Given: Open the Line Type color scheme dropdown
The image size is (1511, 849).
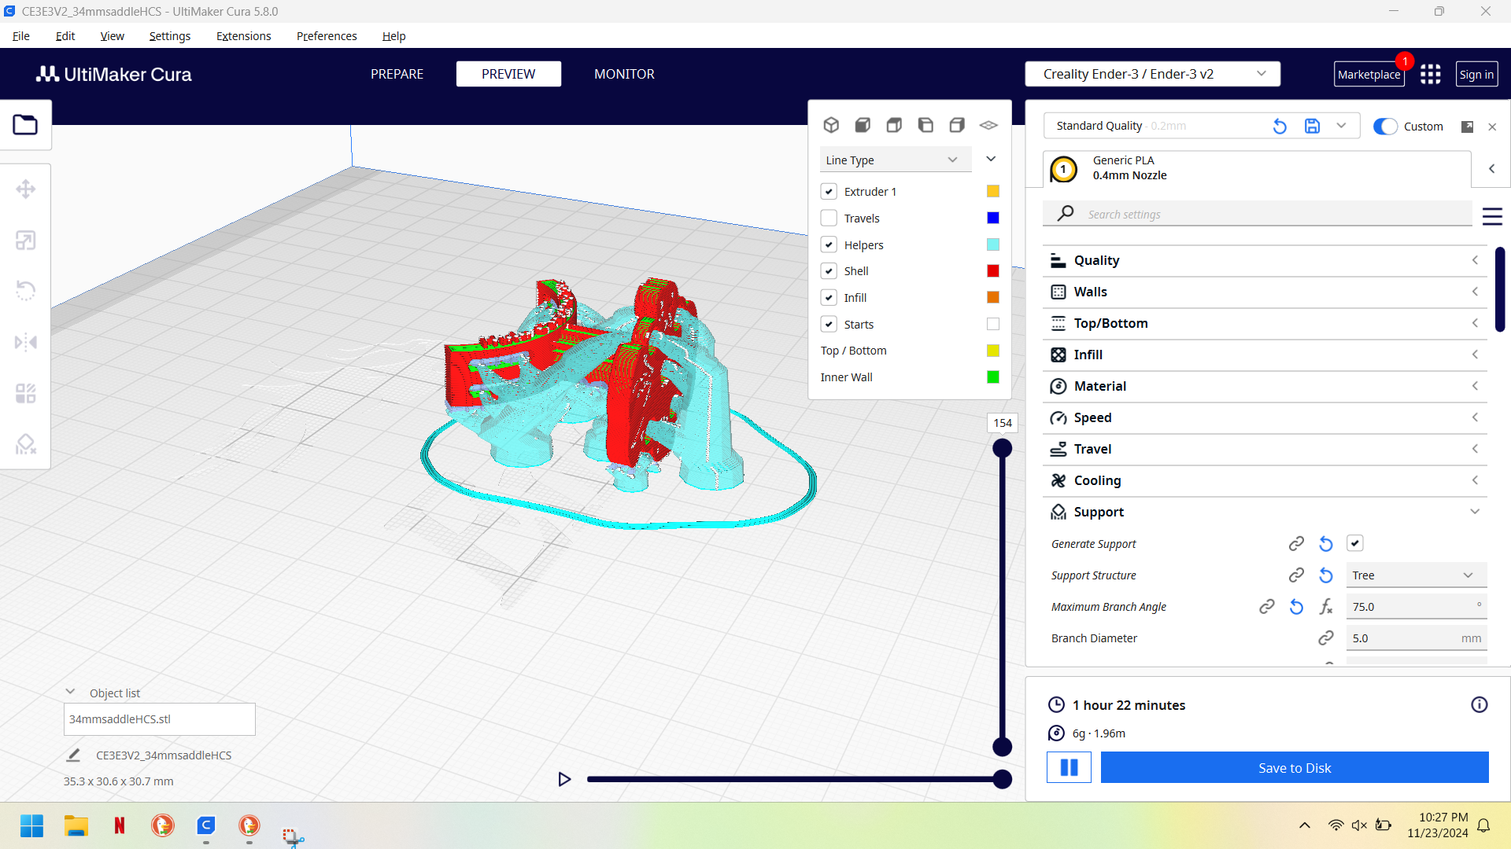Looking at the screenshot, I should [x=896, y=160].
